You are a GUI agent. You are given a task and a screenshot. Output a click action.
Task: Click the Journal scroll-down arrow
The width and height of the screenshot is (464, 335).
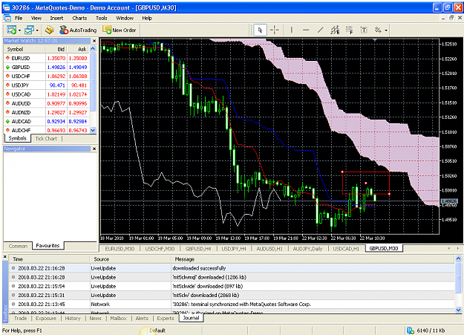point(458,310)
